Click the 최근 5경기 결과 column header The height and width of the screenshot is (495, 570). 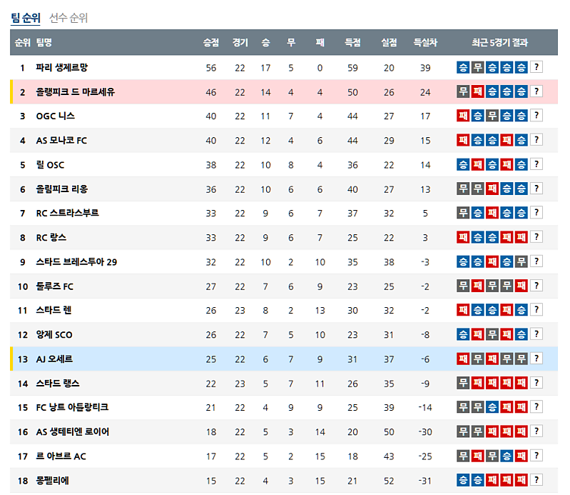click(x=499, y=42)
